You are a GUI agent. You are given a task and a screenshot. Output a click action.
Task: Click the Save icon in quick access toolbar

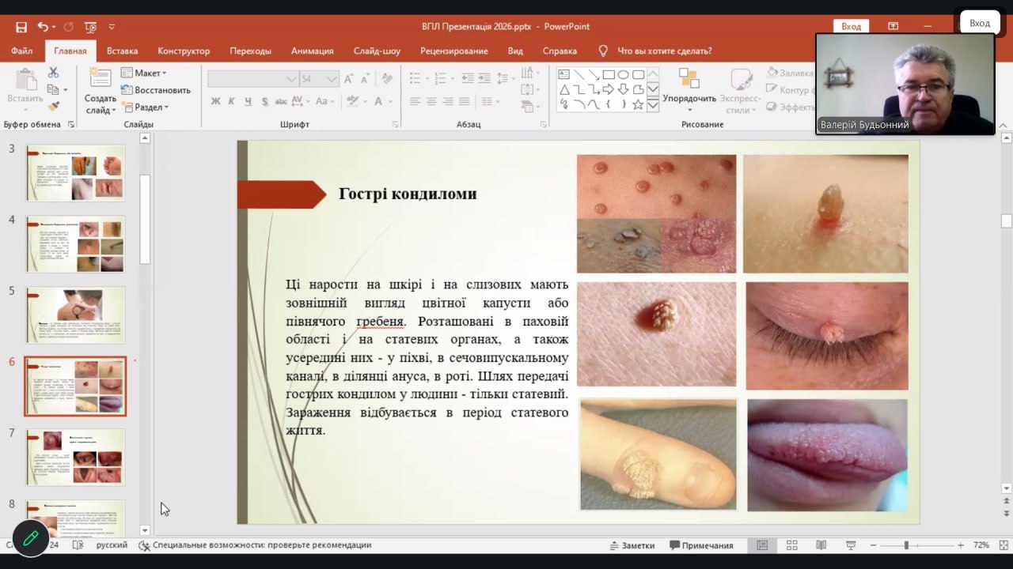pos(21,27)
